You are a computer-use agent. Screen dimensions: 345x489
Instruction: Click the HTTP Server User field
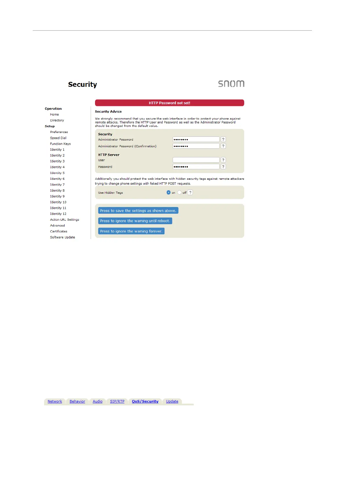click(196, 160)
